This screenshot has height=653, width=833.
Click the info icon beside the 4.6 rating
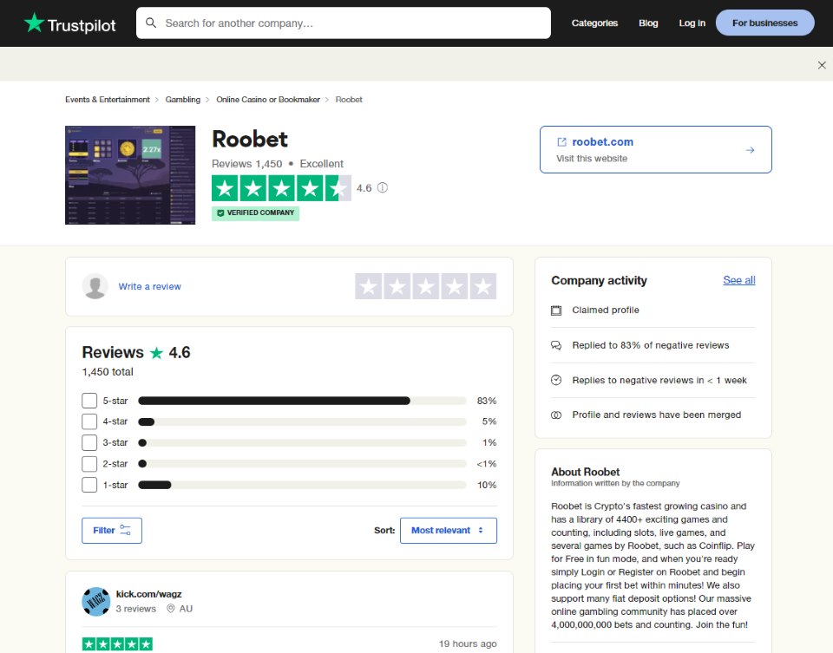[382, 188]
